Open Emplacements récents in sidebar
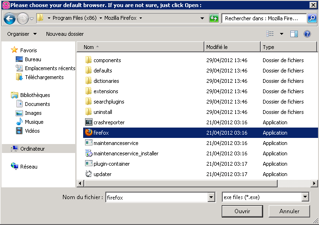The image size is (319, 225). [50, 68]
